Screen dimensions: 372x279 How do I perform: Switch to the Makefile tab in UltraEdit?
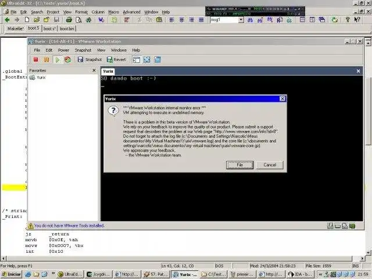point(16,28)
